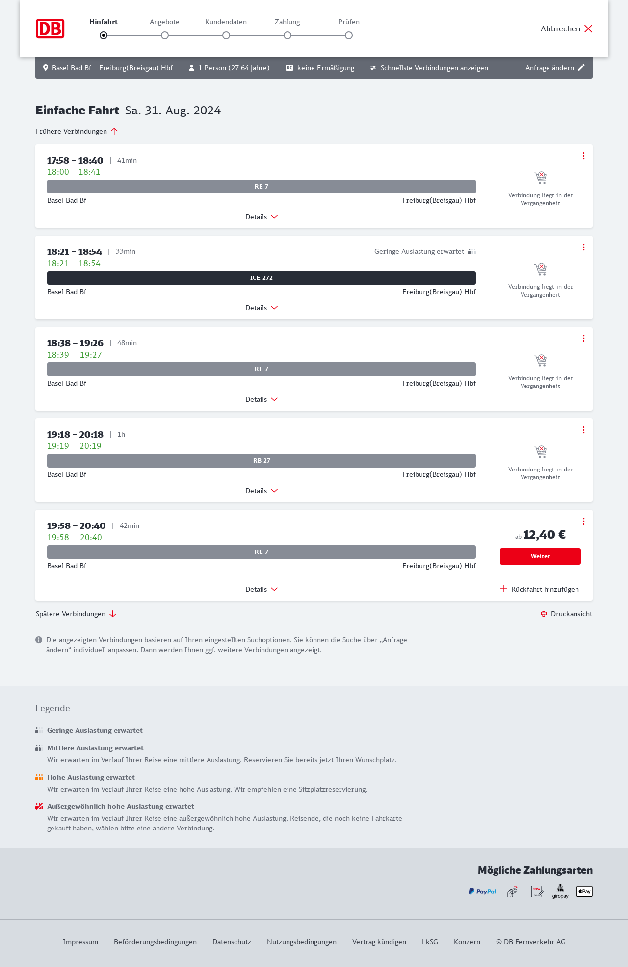Click the Druckansicht printer icon

point(544,614)
